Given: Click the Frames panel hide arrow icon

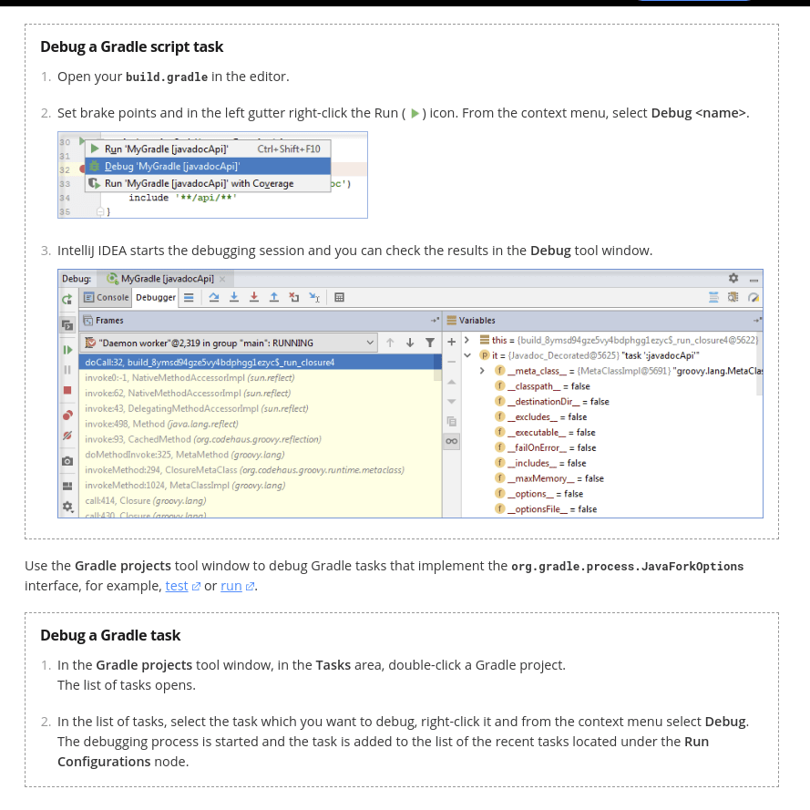Looking at the screenshot, I should (435, 321).
